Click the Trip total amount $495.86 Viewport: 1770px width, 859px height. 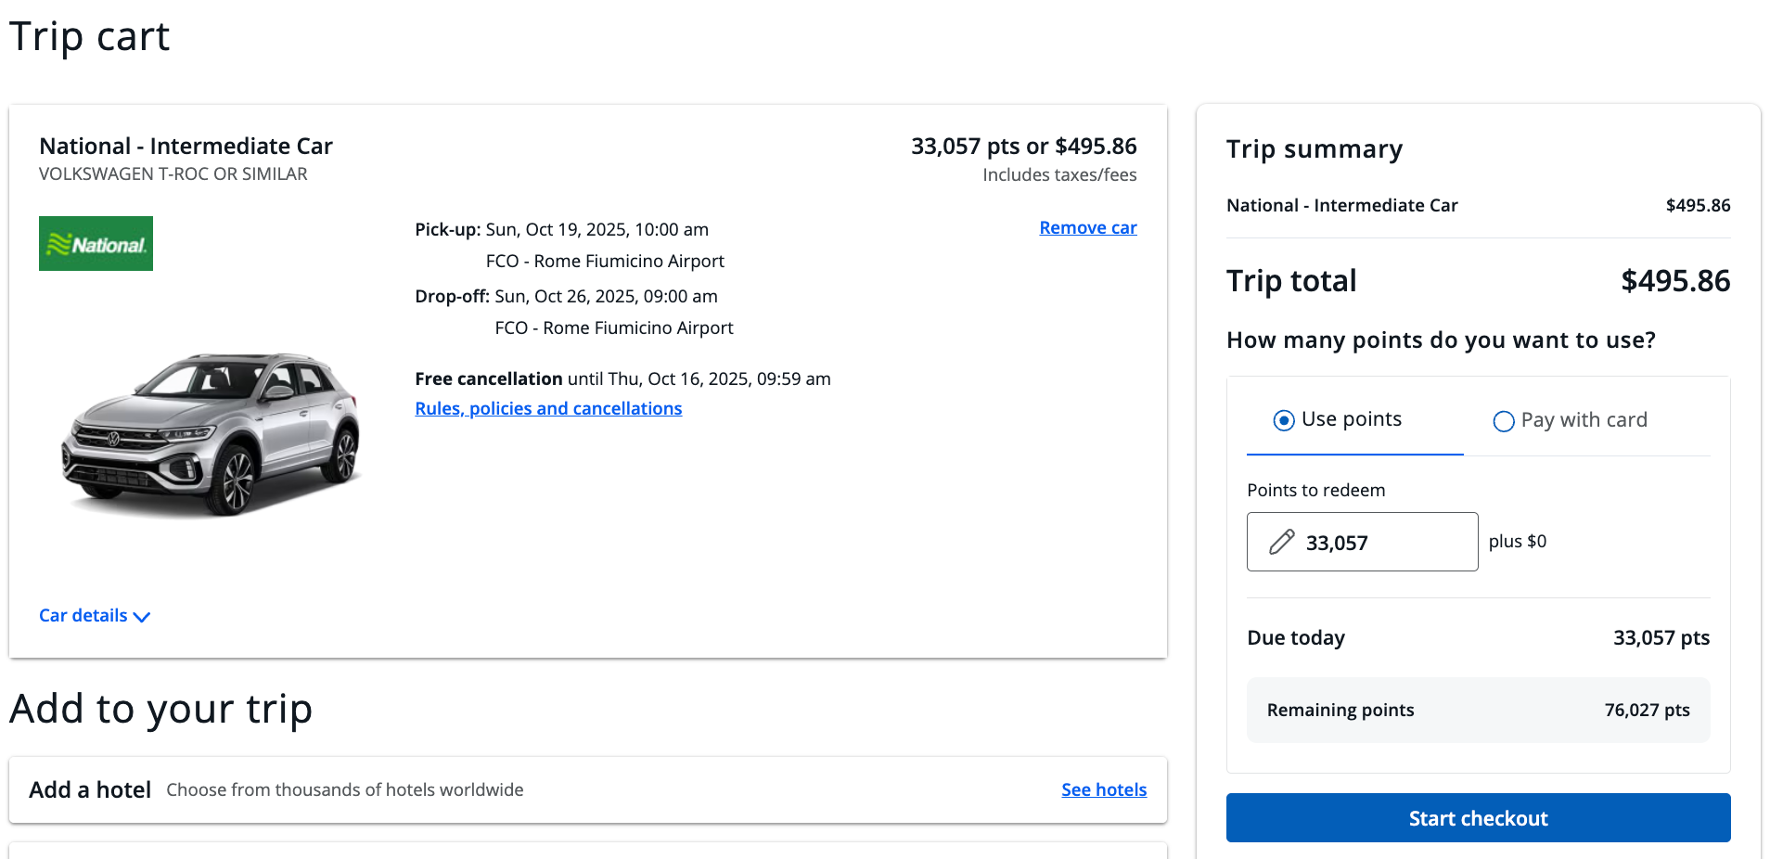[x=1674, y=281]
